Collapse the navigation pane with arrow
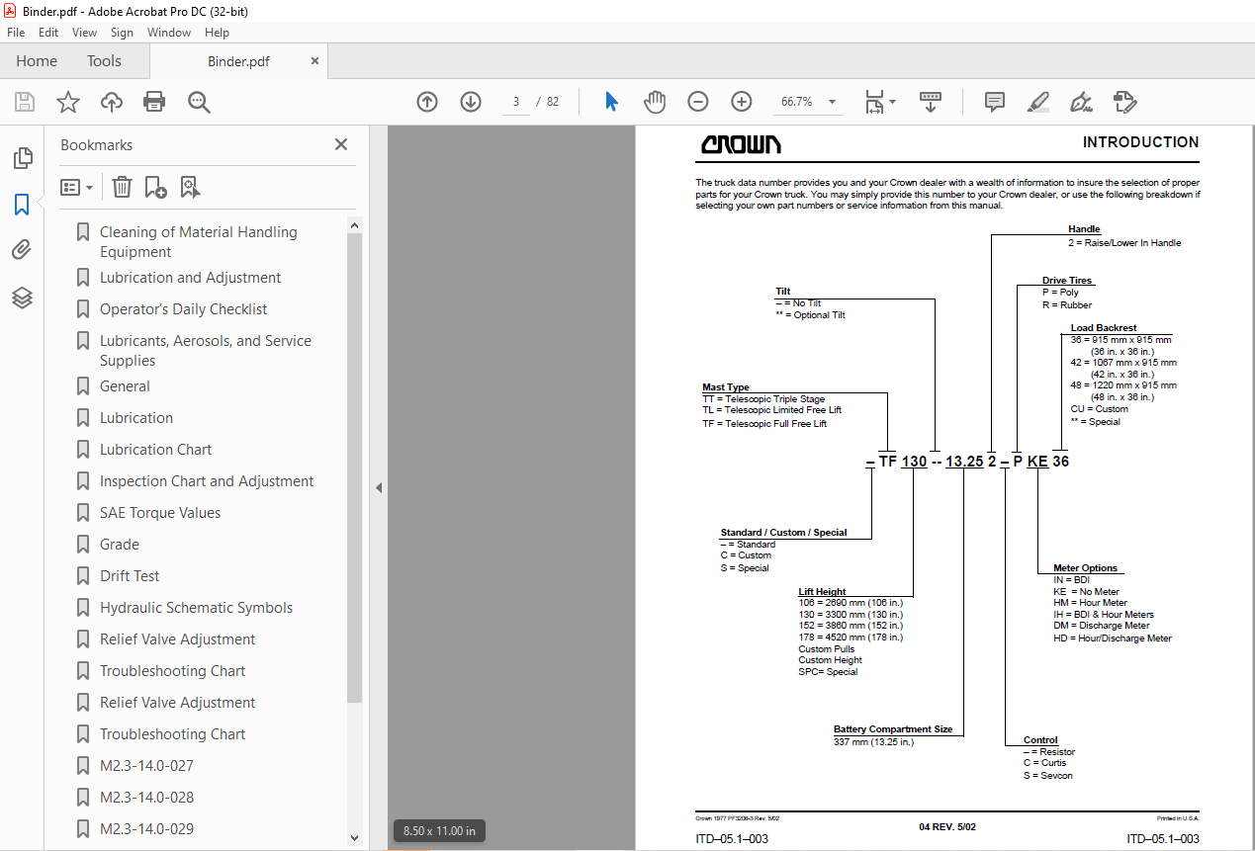Image resolution: width=1255 pixels, height=851 pixels. coord(378,487)
